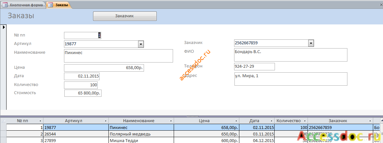Open the Артикул combo box dropdown
This screenshot has width=383, height=143.
point(141,44)
